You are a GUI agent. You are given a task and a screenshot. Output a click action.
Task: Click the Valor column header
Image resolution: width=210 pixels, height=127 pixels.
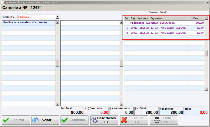point(196,18)
